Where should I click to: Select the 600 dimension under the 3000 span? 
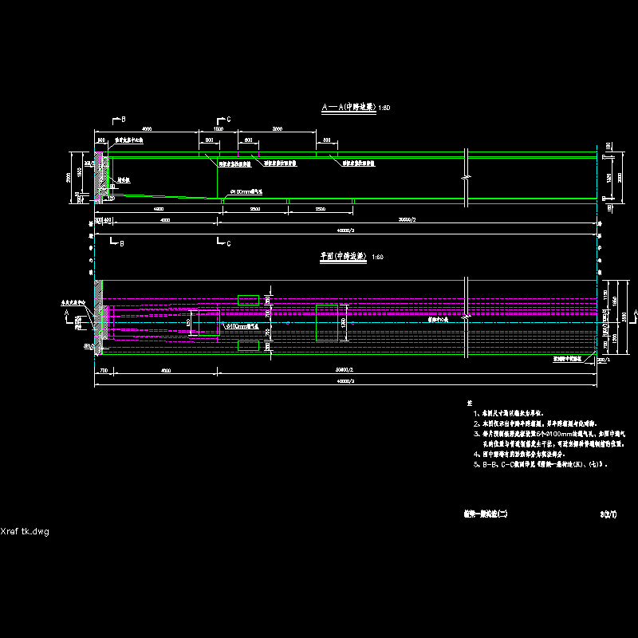click(x=248, y=140)
